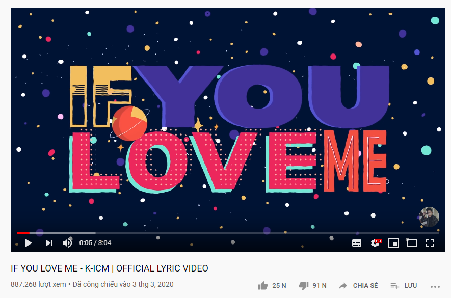Click the add-to-playlist icon beside LƯU

394,286
